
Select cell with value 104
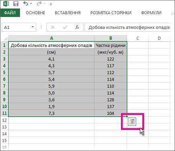tap(110, 113)
